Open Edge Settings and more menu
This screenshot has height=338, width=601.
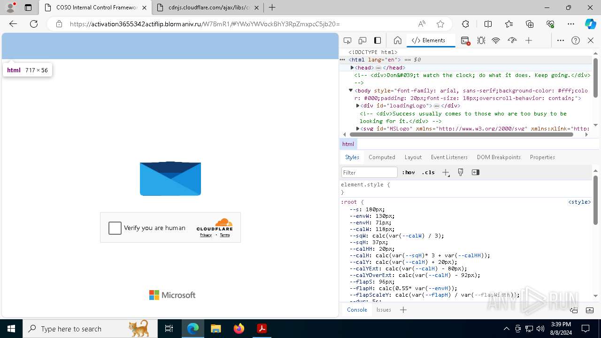[571, 24]
